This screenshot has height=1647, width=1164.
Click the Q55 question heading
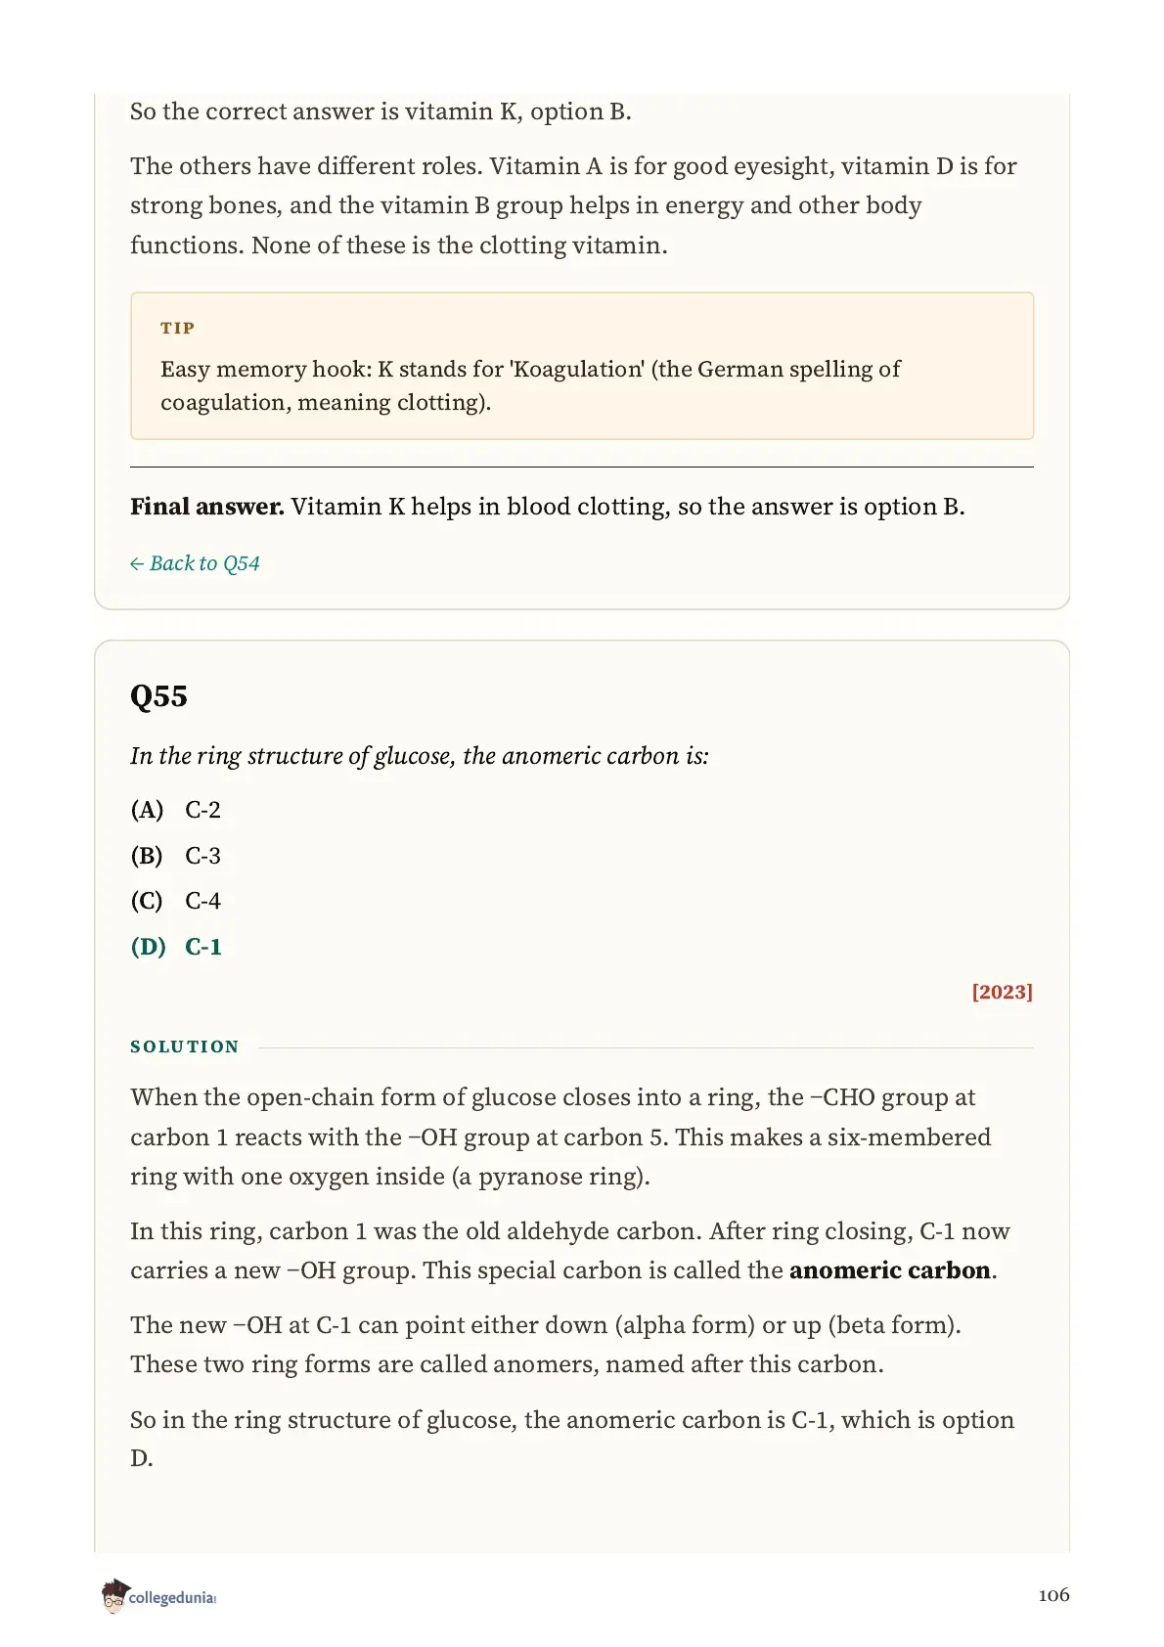(x=158, y=696)
